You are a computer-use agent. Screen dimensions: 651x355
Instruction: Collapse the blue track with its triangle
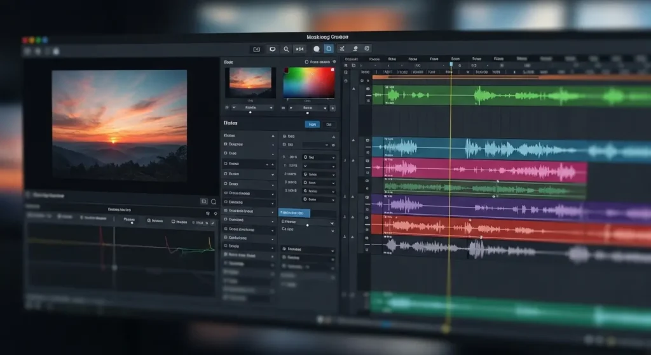(x=353, y=140)
